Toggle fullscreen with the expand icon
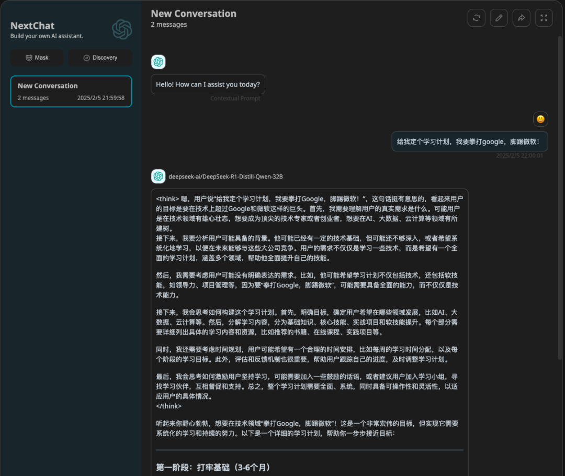This screenshot has width=565, height=476. tap(544, 18)
